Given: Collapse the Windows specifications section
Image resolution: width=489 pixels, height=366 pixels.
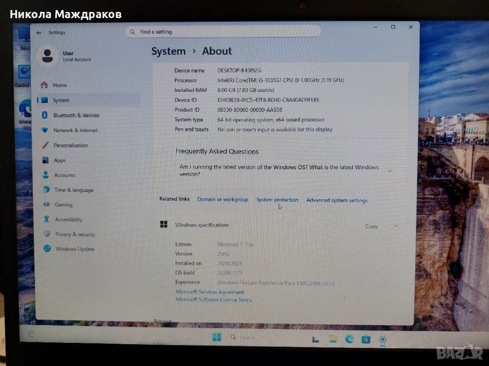Looking at the screenshot, I should coord(396,226).
